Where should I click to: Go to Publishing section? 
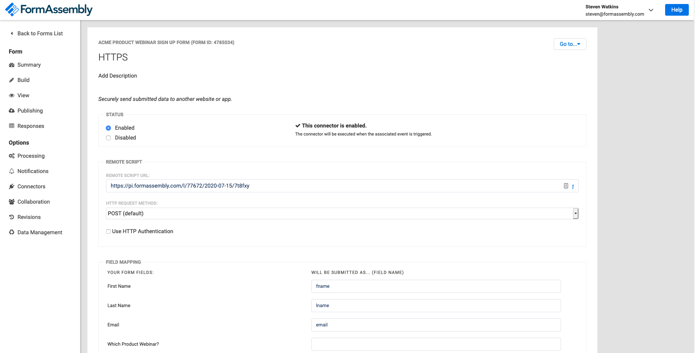click(x=30, y=111)
